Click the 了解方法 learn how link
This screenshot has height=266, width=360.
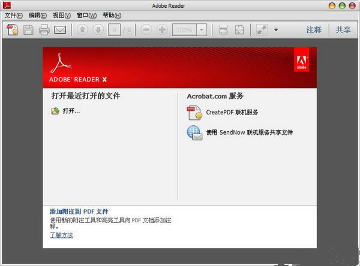point(61,235)
